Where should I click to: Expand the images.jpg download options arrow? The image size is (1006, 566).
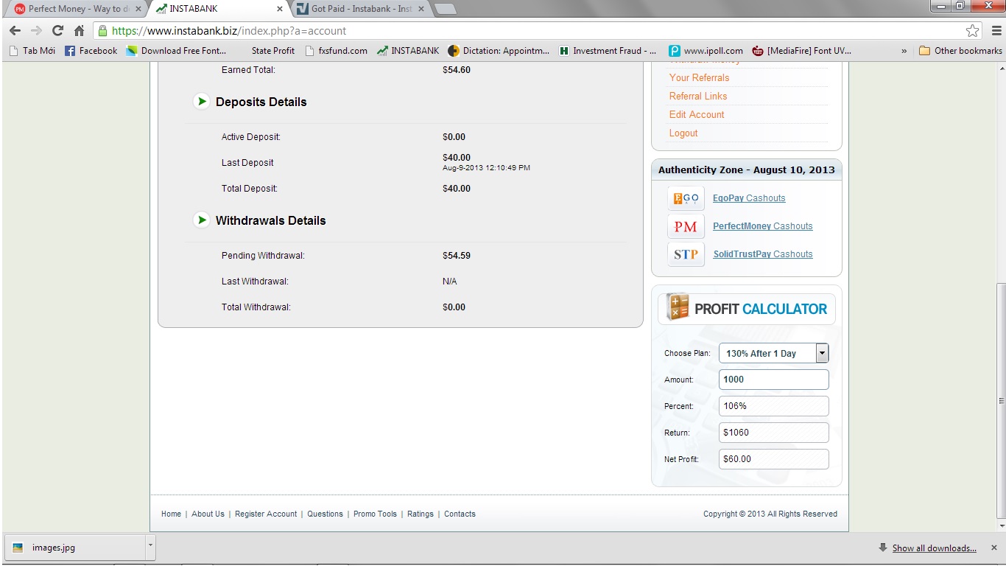coord(150,547)
